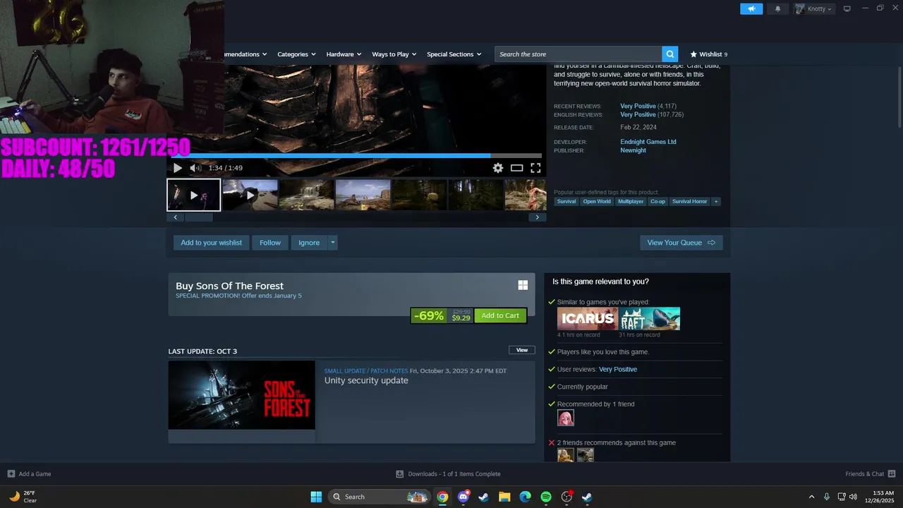This screenshot has width=903, height=508.
Task: Click the Follow button
Action: [x=270, y=243]
